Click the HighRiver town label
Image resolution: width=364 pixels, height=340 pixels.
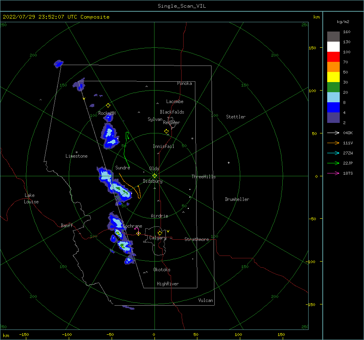pyautogui.click(x=167, y=284)
